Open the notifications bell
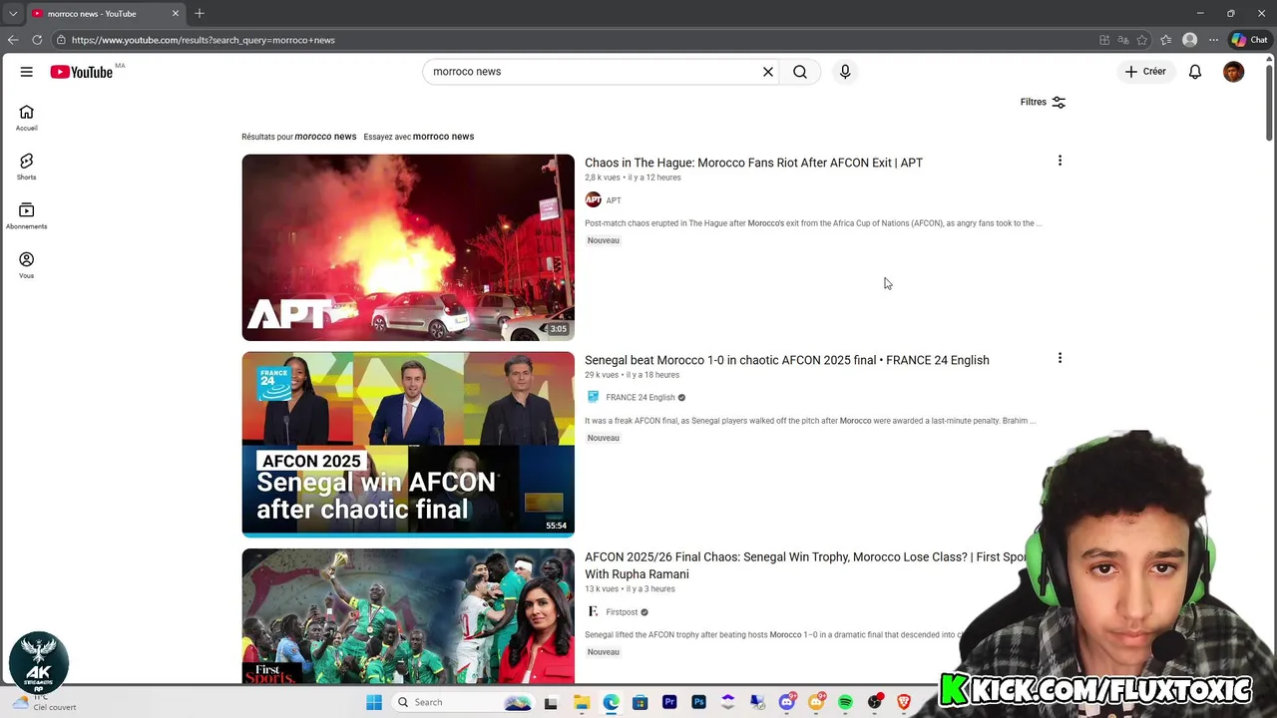This screenshot has height=718, width=1277. pos(1195,72)
